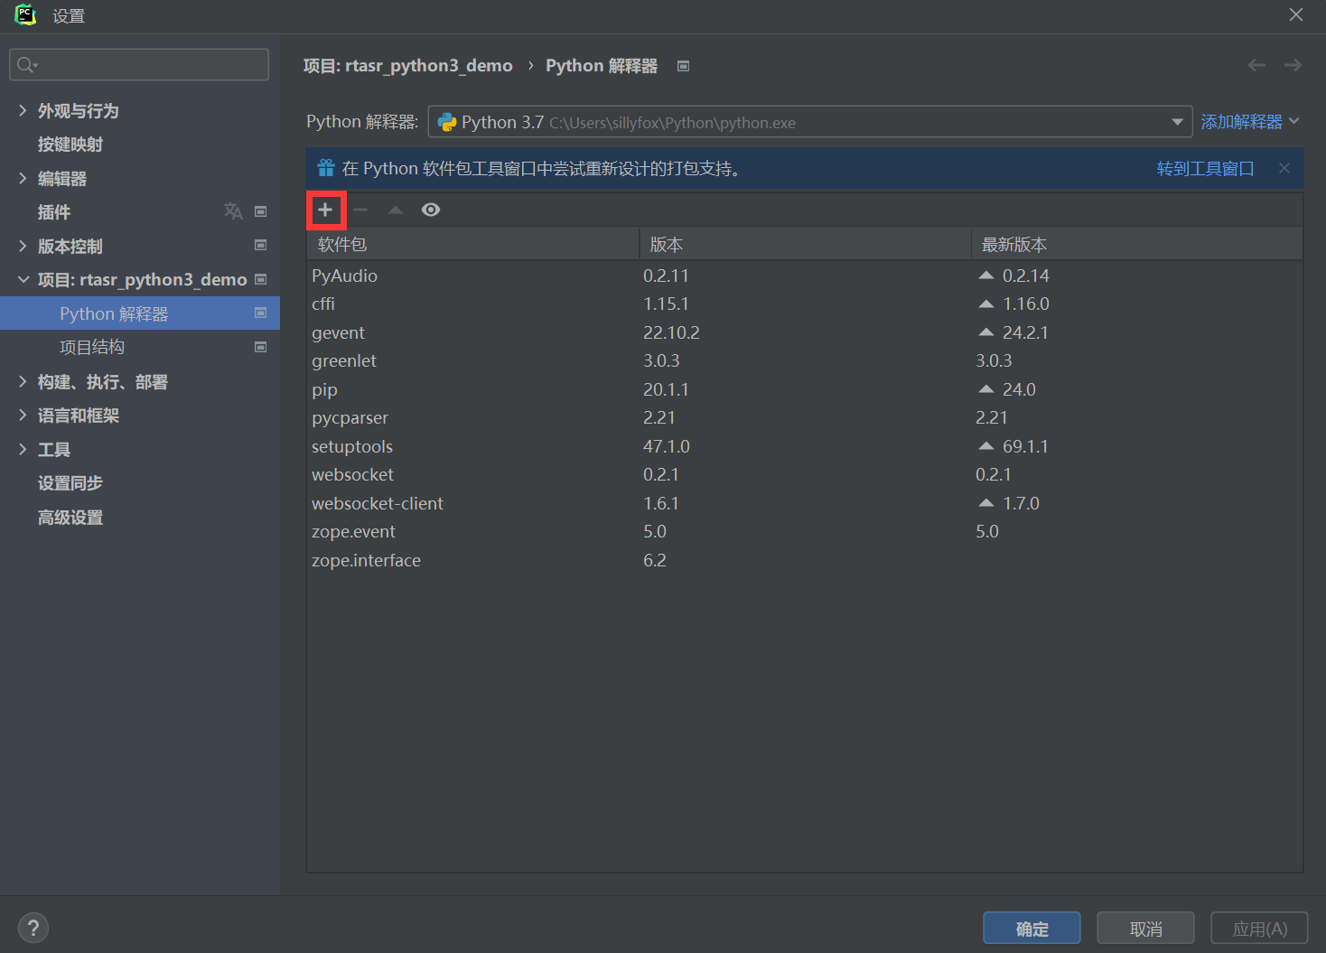The image size is (1326, 953).
Task: Sort by 版本 column header
Action: [x=805, y=245]
